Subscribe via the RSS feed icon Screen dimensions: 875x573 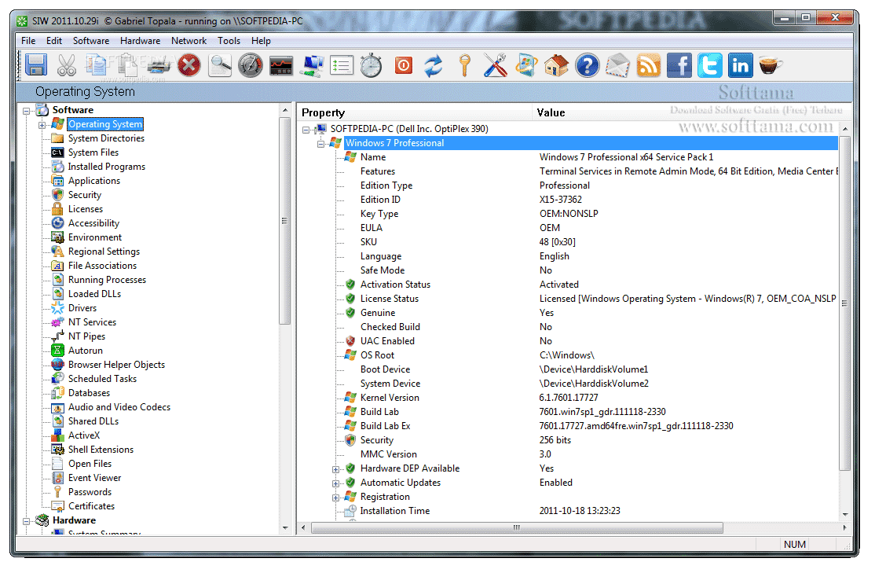[x=648, y=64]
